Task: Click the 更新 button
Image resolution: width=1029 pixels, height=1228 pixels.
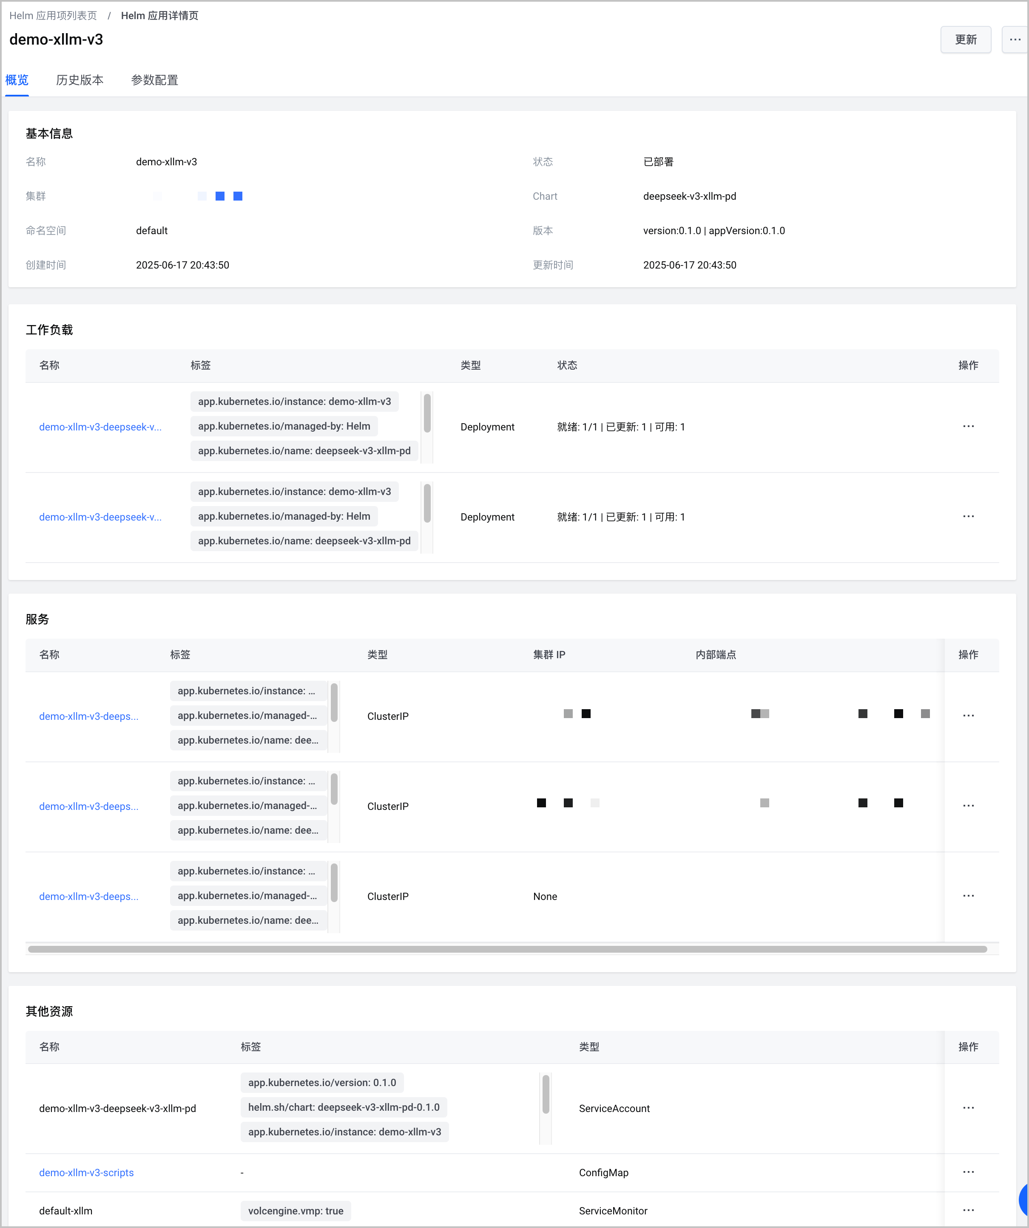Action: [965, 40]
